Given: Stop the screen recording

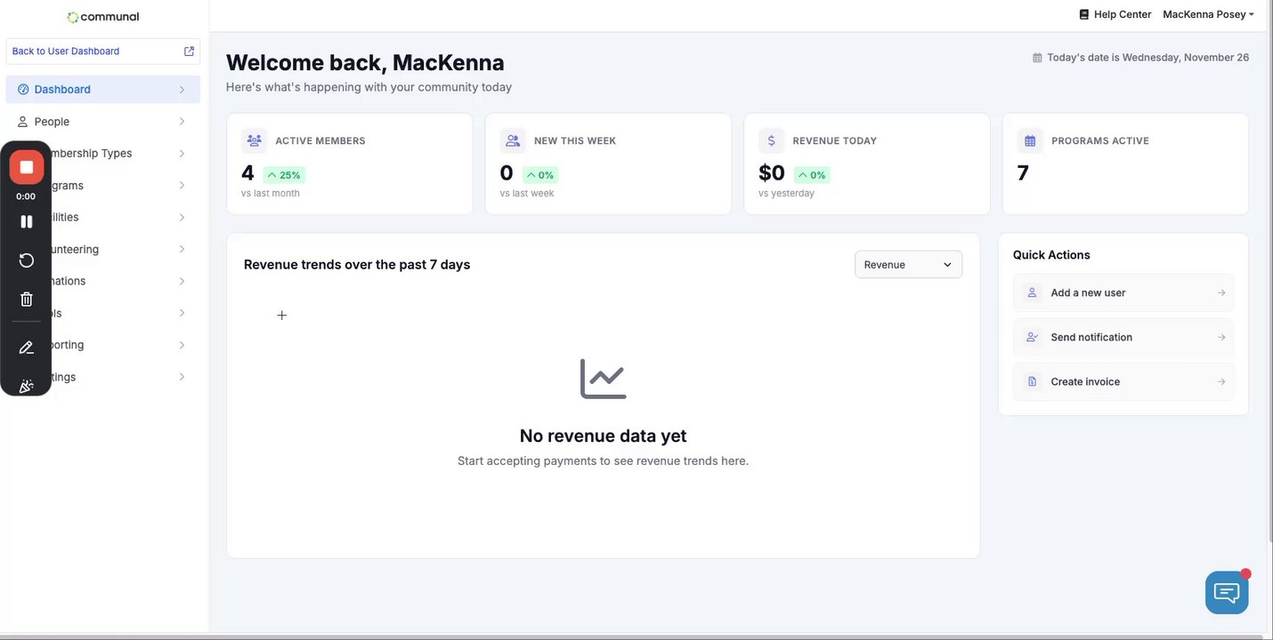Looking at the screenshot, I should pos(27,167).
